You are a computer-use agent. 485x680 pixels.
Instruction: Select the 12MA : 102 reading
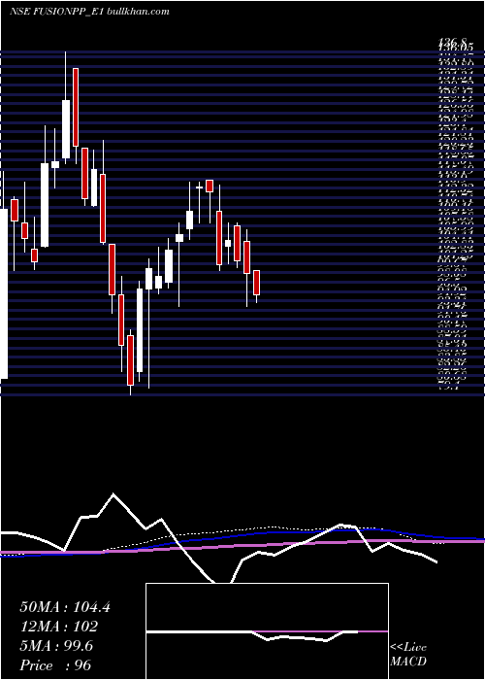58,627
